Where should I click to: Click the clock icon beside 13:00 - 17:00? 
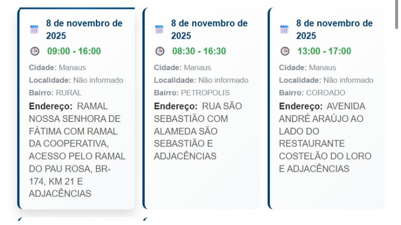click(x=285, y=51)
